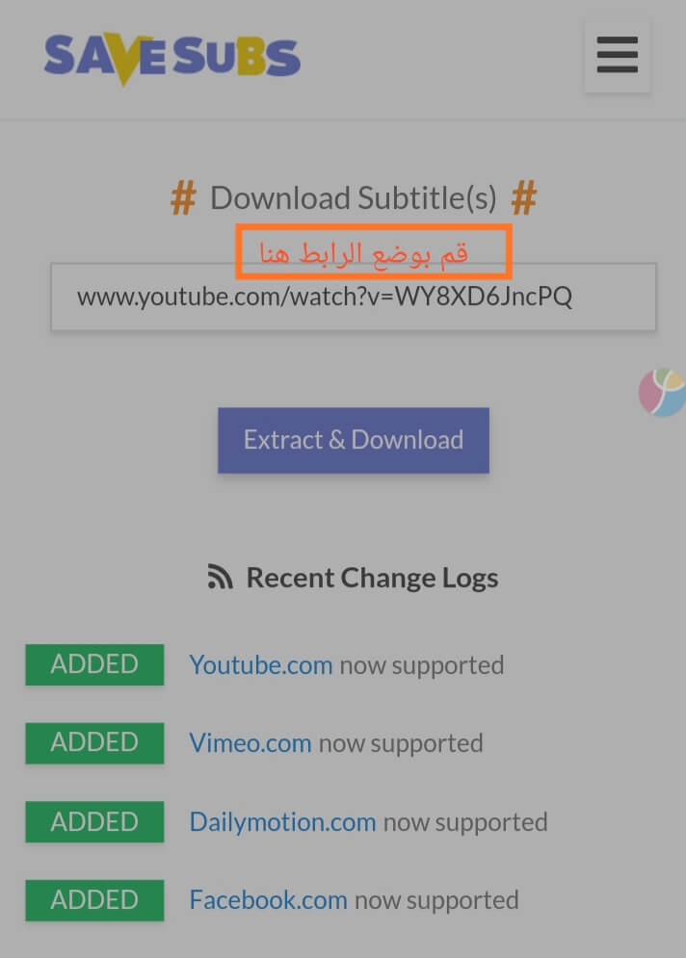686x958 pixels.
Task: Click the left orange hash symbol
Action: (x=183, y=198)
